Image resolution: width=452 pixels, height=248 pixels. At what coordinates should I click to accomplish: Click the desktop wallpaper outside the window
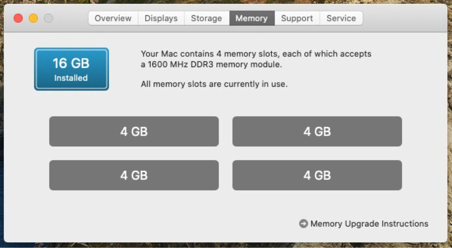click(2, 125)
